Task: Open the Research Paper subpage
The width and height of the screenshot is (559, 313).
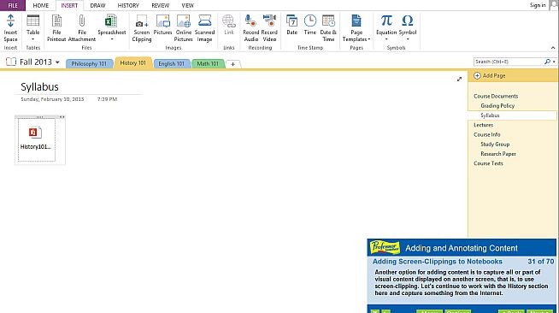Action: (x=498, y=154)
